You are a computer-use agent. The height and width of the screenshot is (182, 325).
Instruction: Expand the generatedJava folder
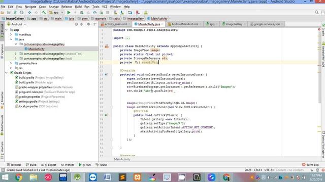click(11, 63)
